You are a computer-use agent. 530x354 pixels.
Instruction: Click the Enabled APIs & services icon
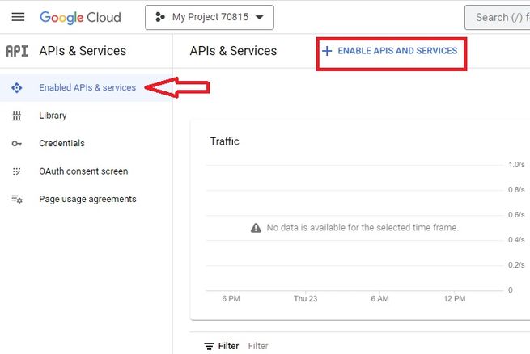(x=17, y=87)
